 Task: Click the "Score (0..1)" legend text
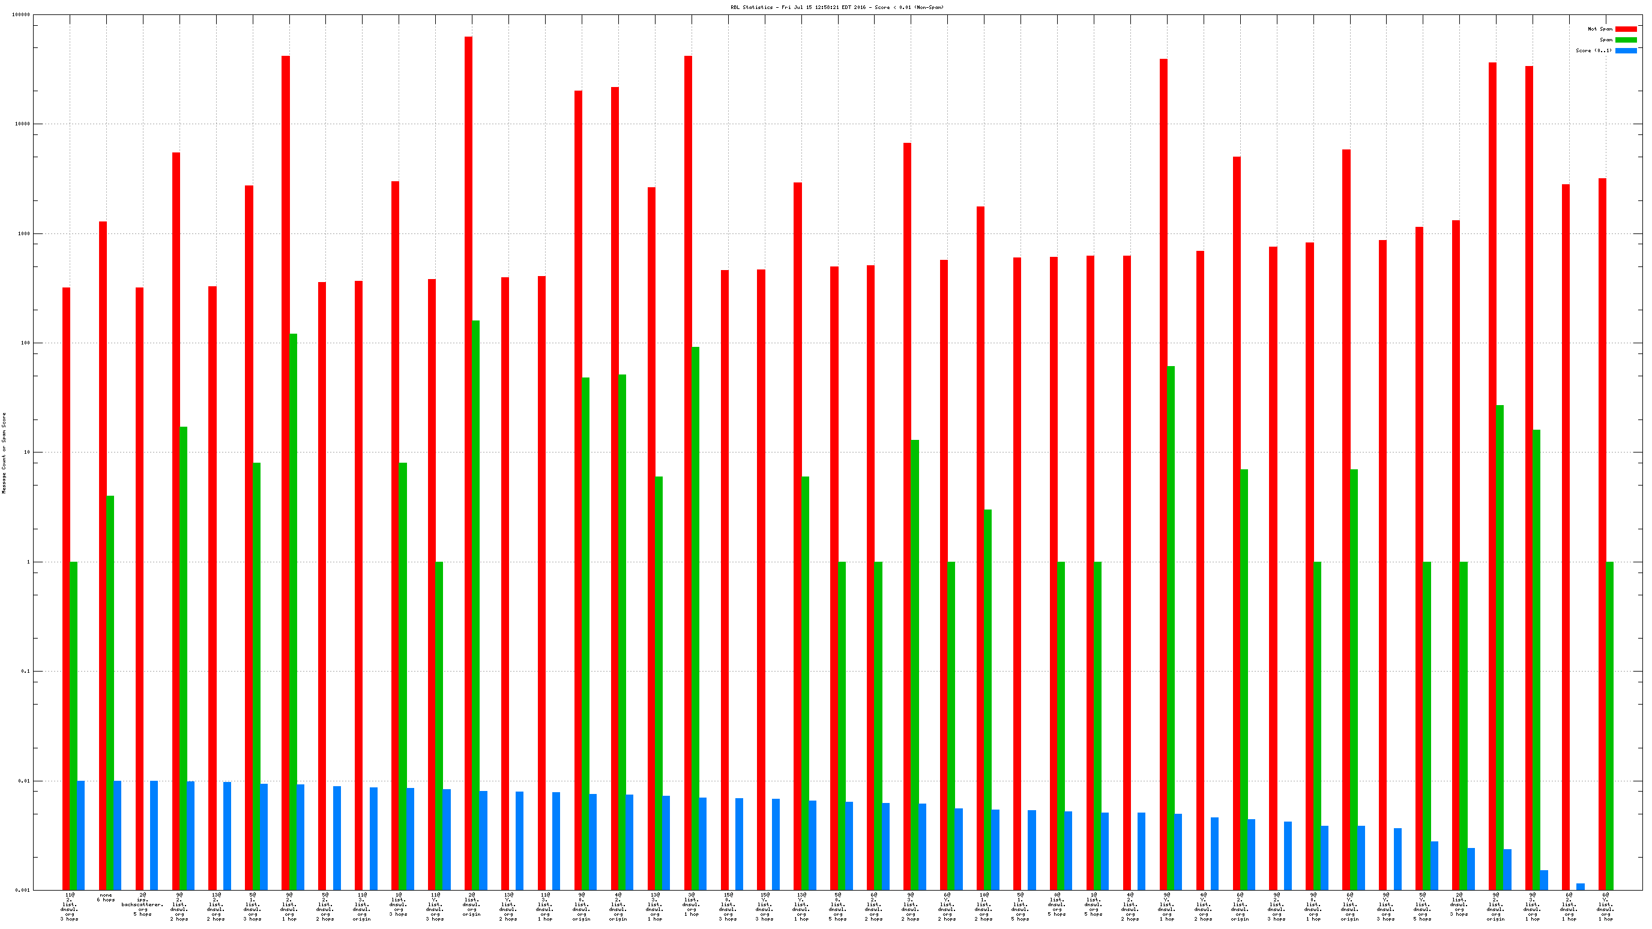click(1593, 50)
